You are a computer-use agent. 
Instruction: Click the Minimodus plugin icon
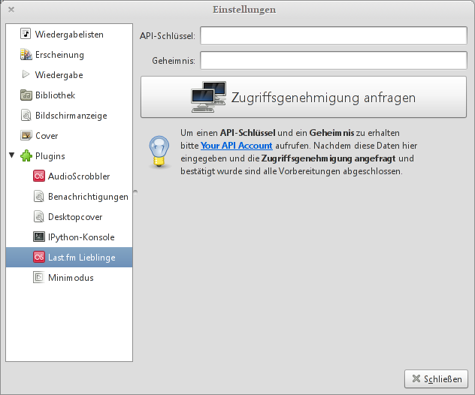(x=39, y=278)
